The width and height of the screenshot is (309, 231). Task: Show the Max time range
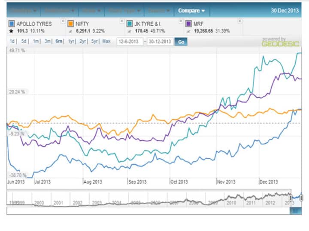[106, 41]
